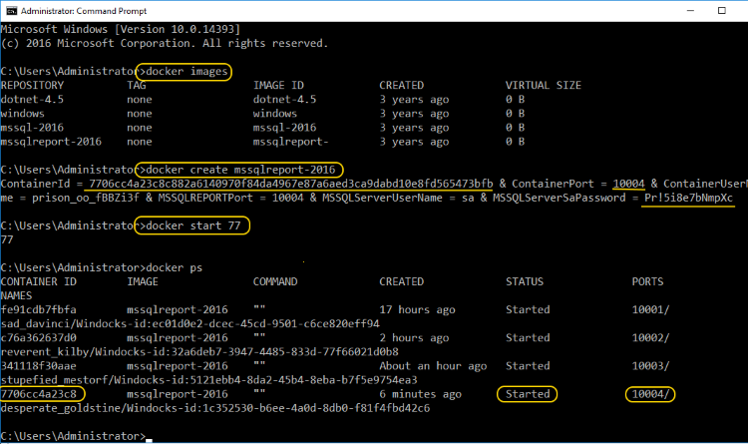Screen dimensions: 748x444
Task: Maximize the Command Prompt window
Action: coord(722,11)
